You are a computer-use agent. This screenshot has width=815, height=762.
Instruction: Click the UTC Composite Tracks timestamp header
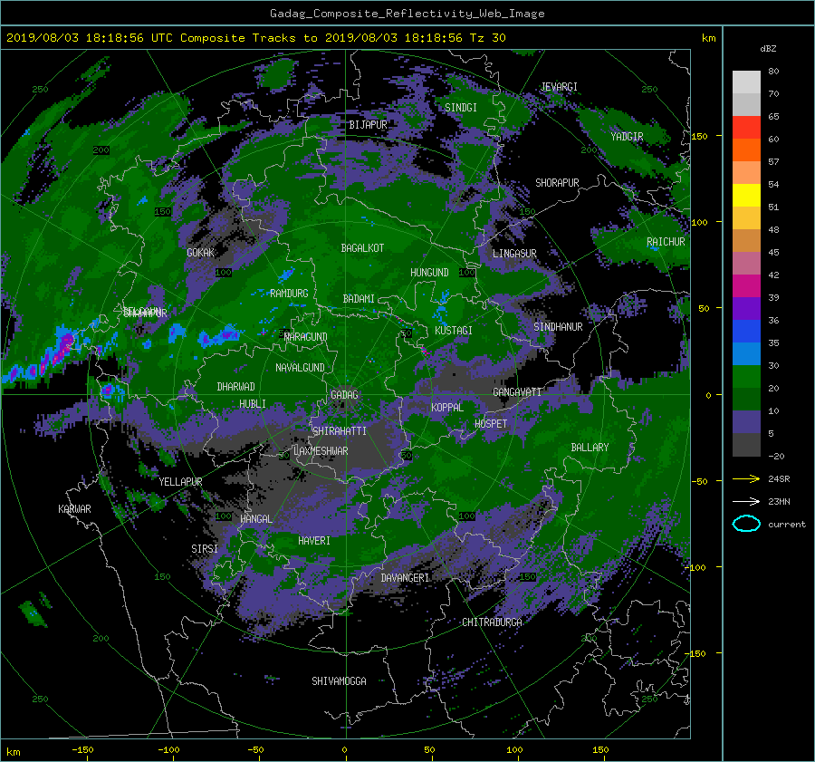click(255, 38)
